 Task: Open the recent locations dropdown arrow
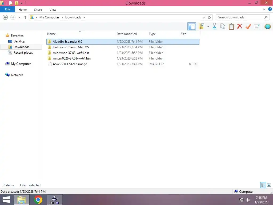tap(19, 17)
